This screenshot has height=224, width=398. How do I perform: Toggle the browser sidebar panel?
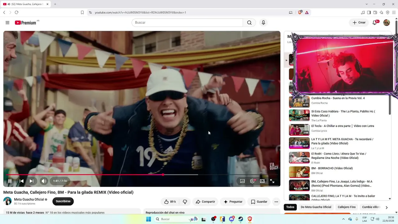(369, 12)
